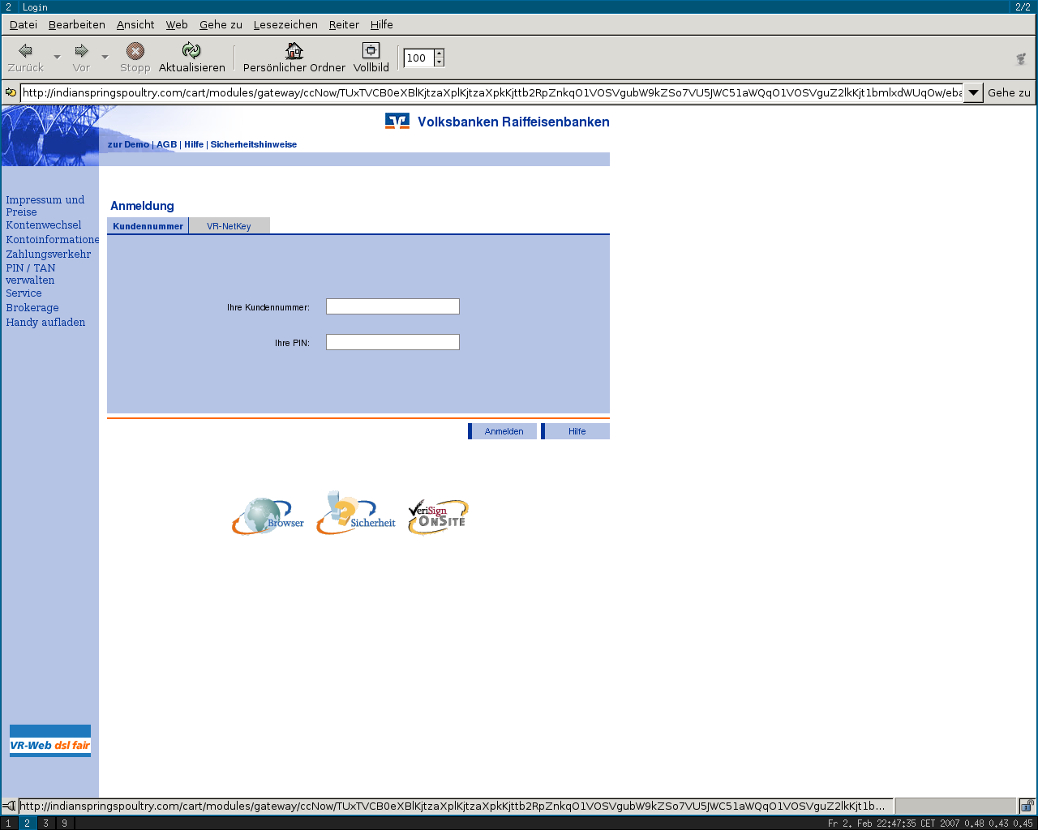Open the Lesezeichen menu
Screen dimensions: 1038x830
[285, 24]
